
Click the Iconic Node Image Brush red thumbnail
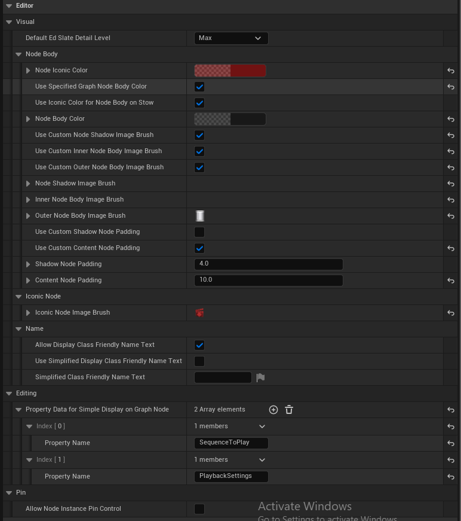[x=199, y=313]
